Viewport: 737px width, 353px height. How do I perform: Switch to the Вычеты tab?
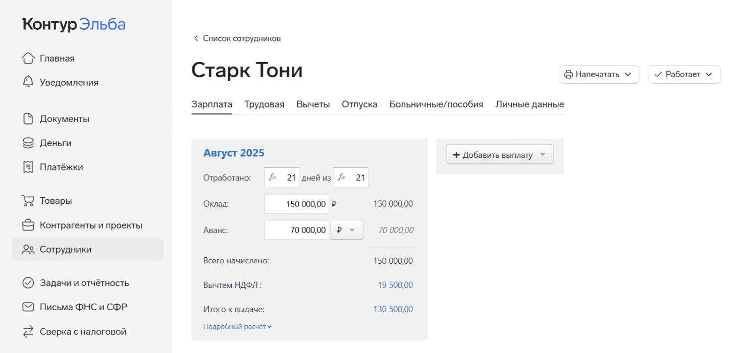[x=313, y=104]
